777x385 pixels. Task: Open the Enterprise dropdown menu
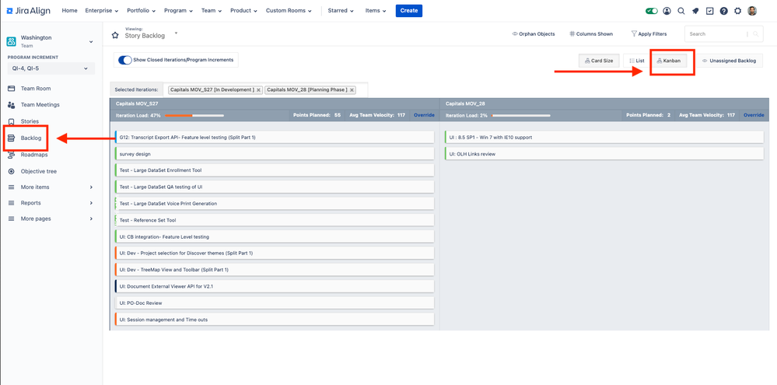[x=102, y=10]
